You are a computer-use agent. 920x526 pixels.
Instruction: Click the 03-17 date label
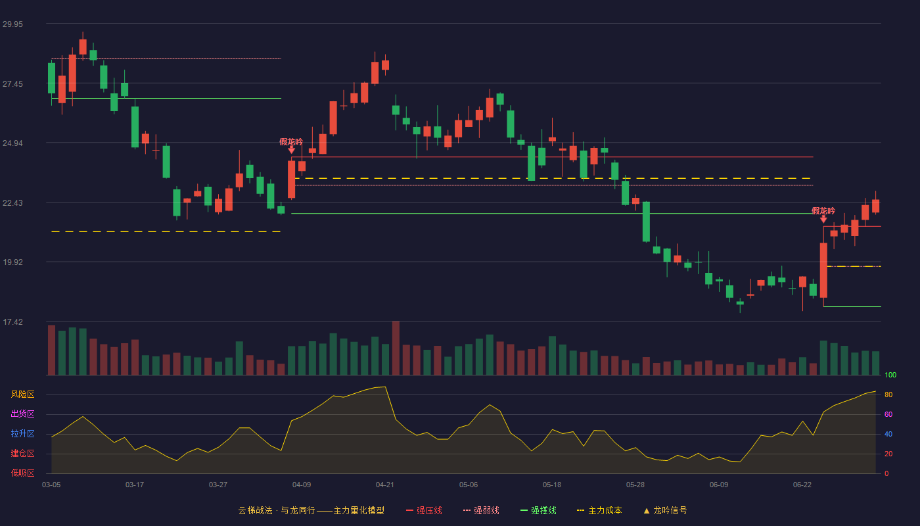(x=135, y=485)
